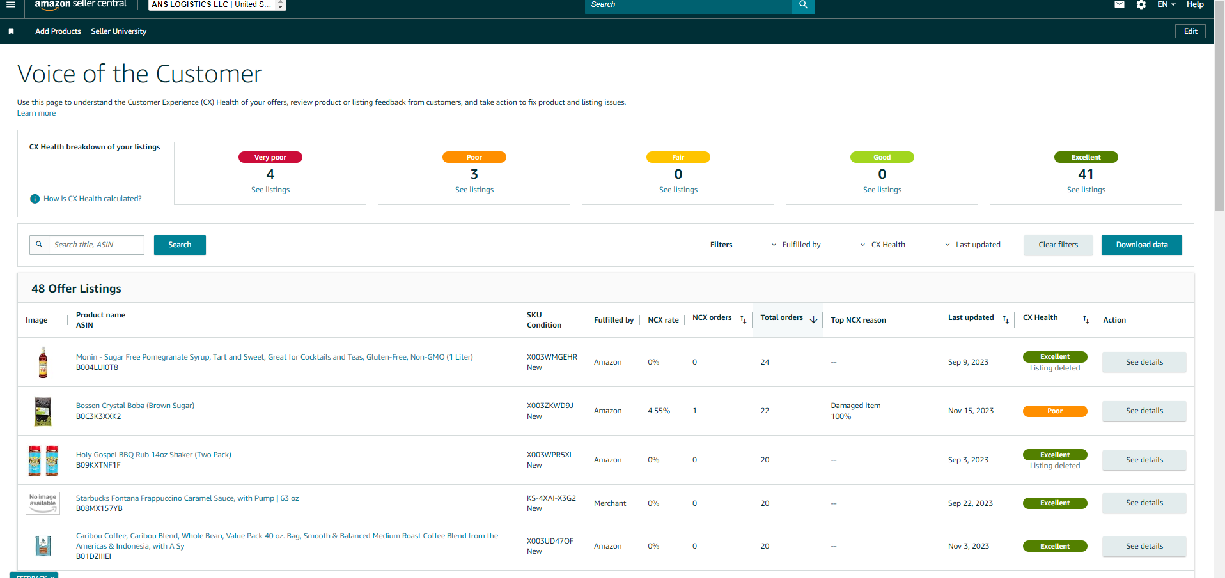
Task: Open the messages envelope icon
Action: 1120,4
